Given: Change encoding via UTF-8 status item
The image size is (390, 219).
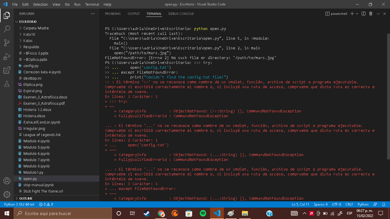Looking at the screenshot, I should coord(336,204).
